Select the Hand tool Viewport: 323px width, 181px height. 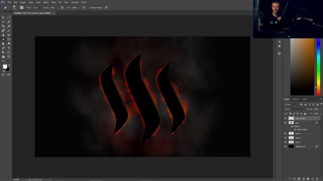point(3,57)
